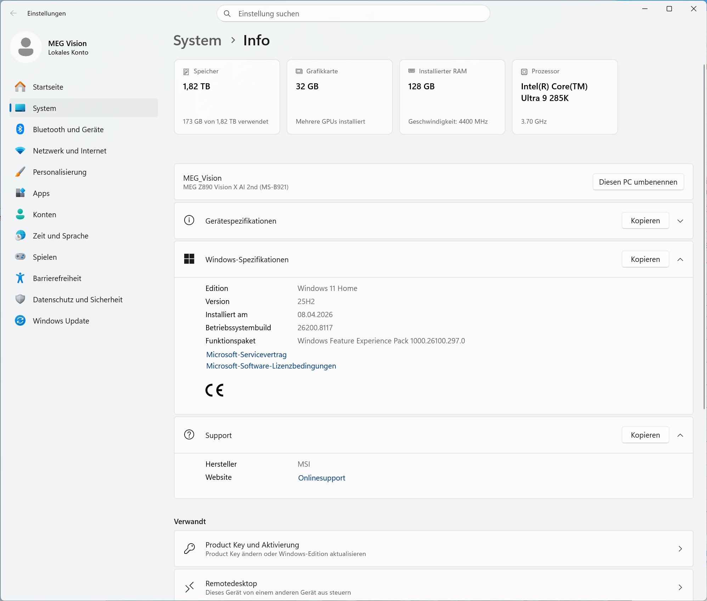
Task: Open Product Key und Aktivierung chevron
Action: 680,549
